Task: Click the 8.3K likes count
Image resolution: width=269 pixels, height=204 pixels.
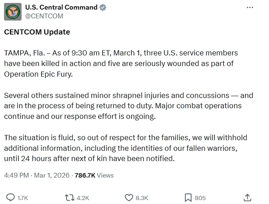Action: click(142, 198)
